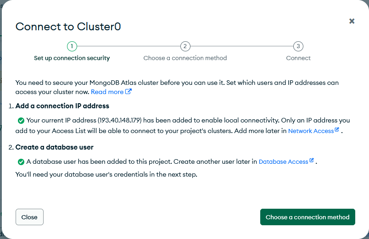Click the X icon to dismiss the dialog
The image size is (369, 239).
coord(352,21)
